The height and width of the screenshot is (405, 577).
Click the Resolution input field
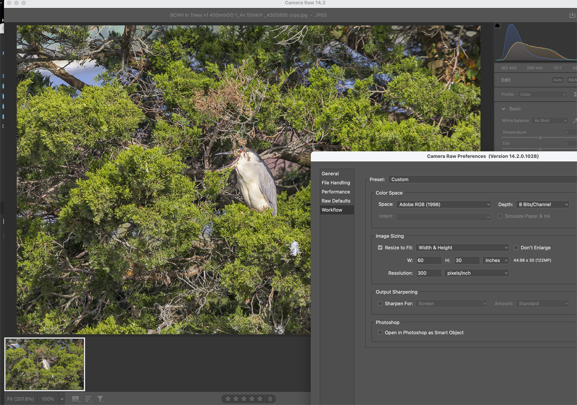click(x=428, y=273)
